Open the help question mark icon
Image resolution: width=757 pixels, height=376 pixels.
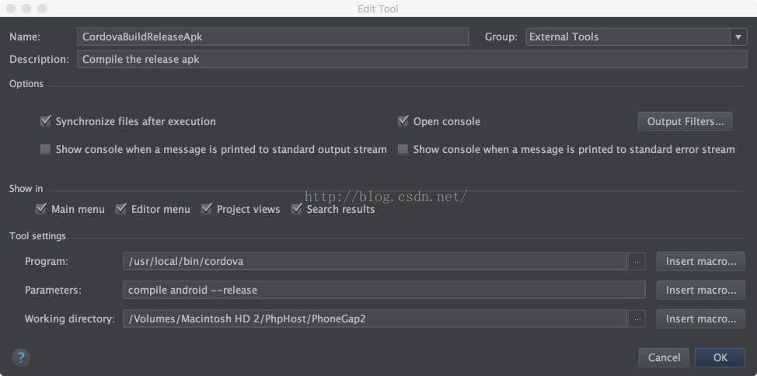21,357
